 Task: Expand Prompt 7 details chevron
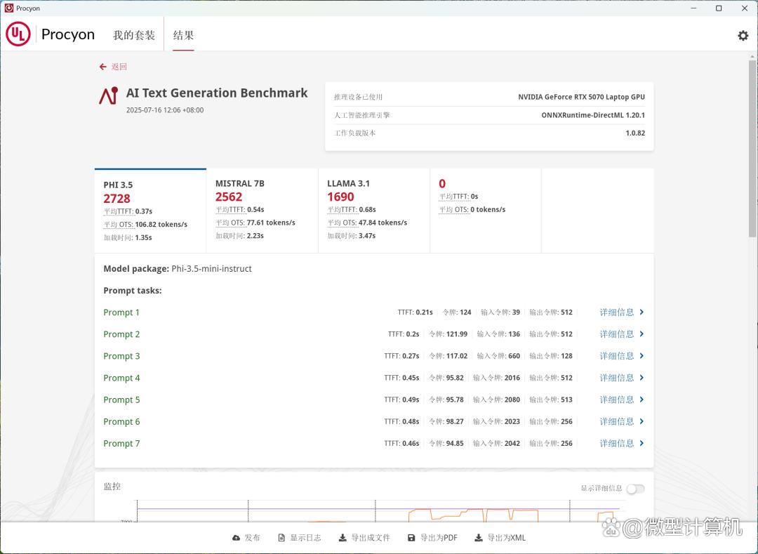click(x=641, y=443)
